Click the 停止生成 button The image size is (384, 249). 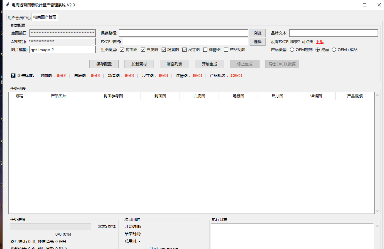click(x=245, y=64)
